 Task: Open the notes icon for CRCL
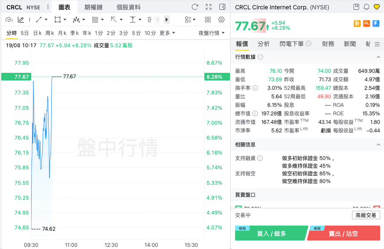coord(356,7)
